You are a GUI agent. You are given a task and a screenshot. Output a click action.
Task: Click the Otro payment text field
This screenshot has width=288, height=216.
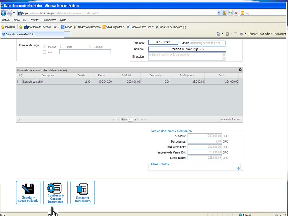click(85, 52)
